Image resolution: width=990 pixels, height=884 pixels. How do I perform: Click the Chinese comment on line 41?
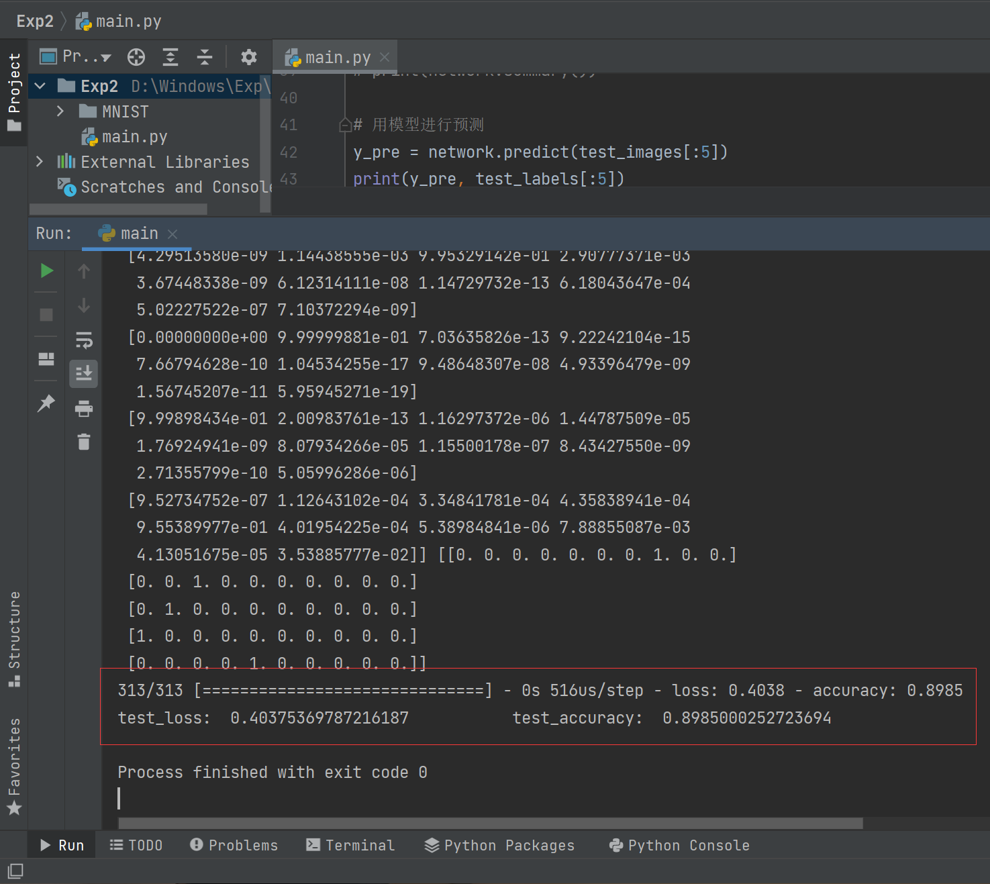(x=419, y=125)
